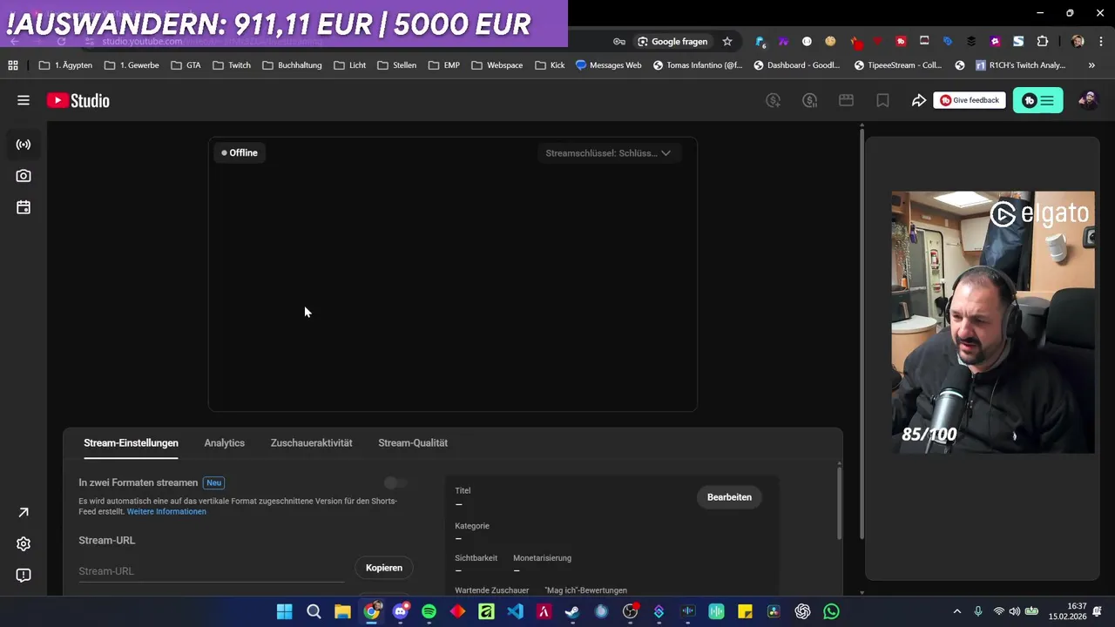This screenshot has width=1115, height=627.
Task: Click the clapperboard clip icon in header
Action: (x=846, y=100)
